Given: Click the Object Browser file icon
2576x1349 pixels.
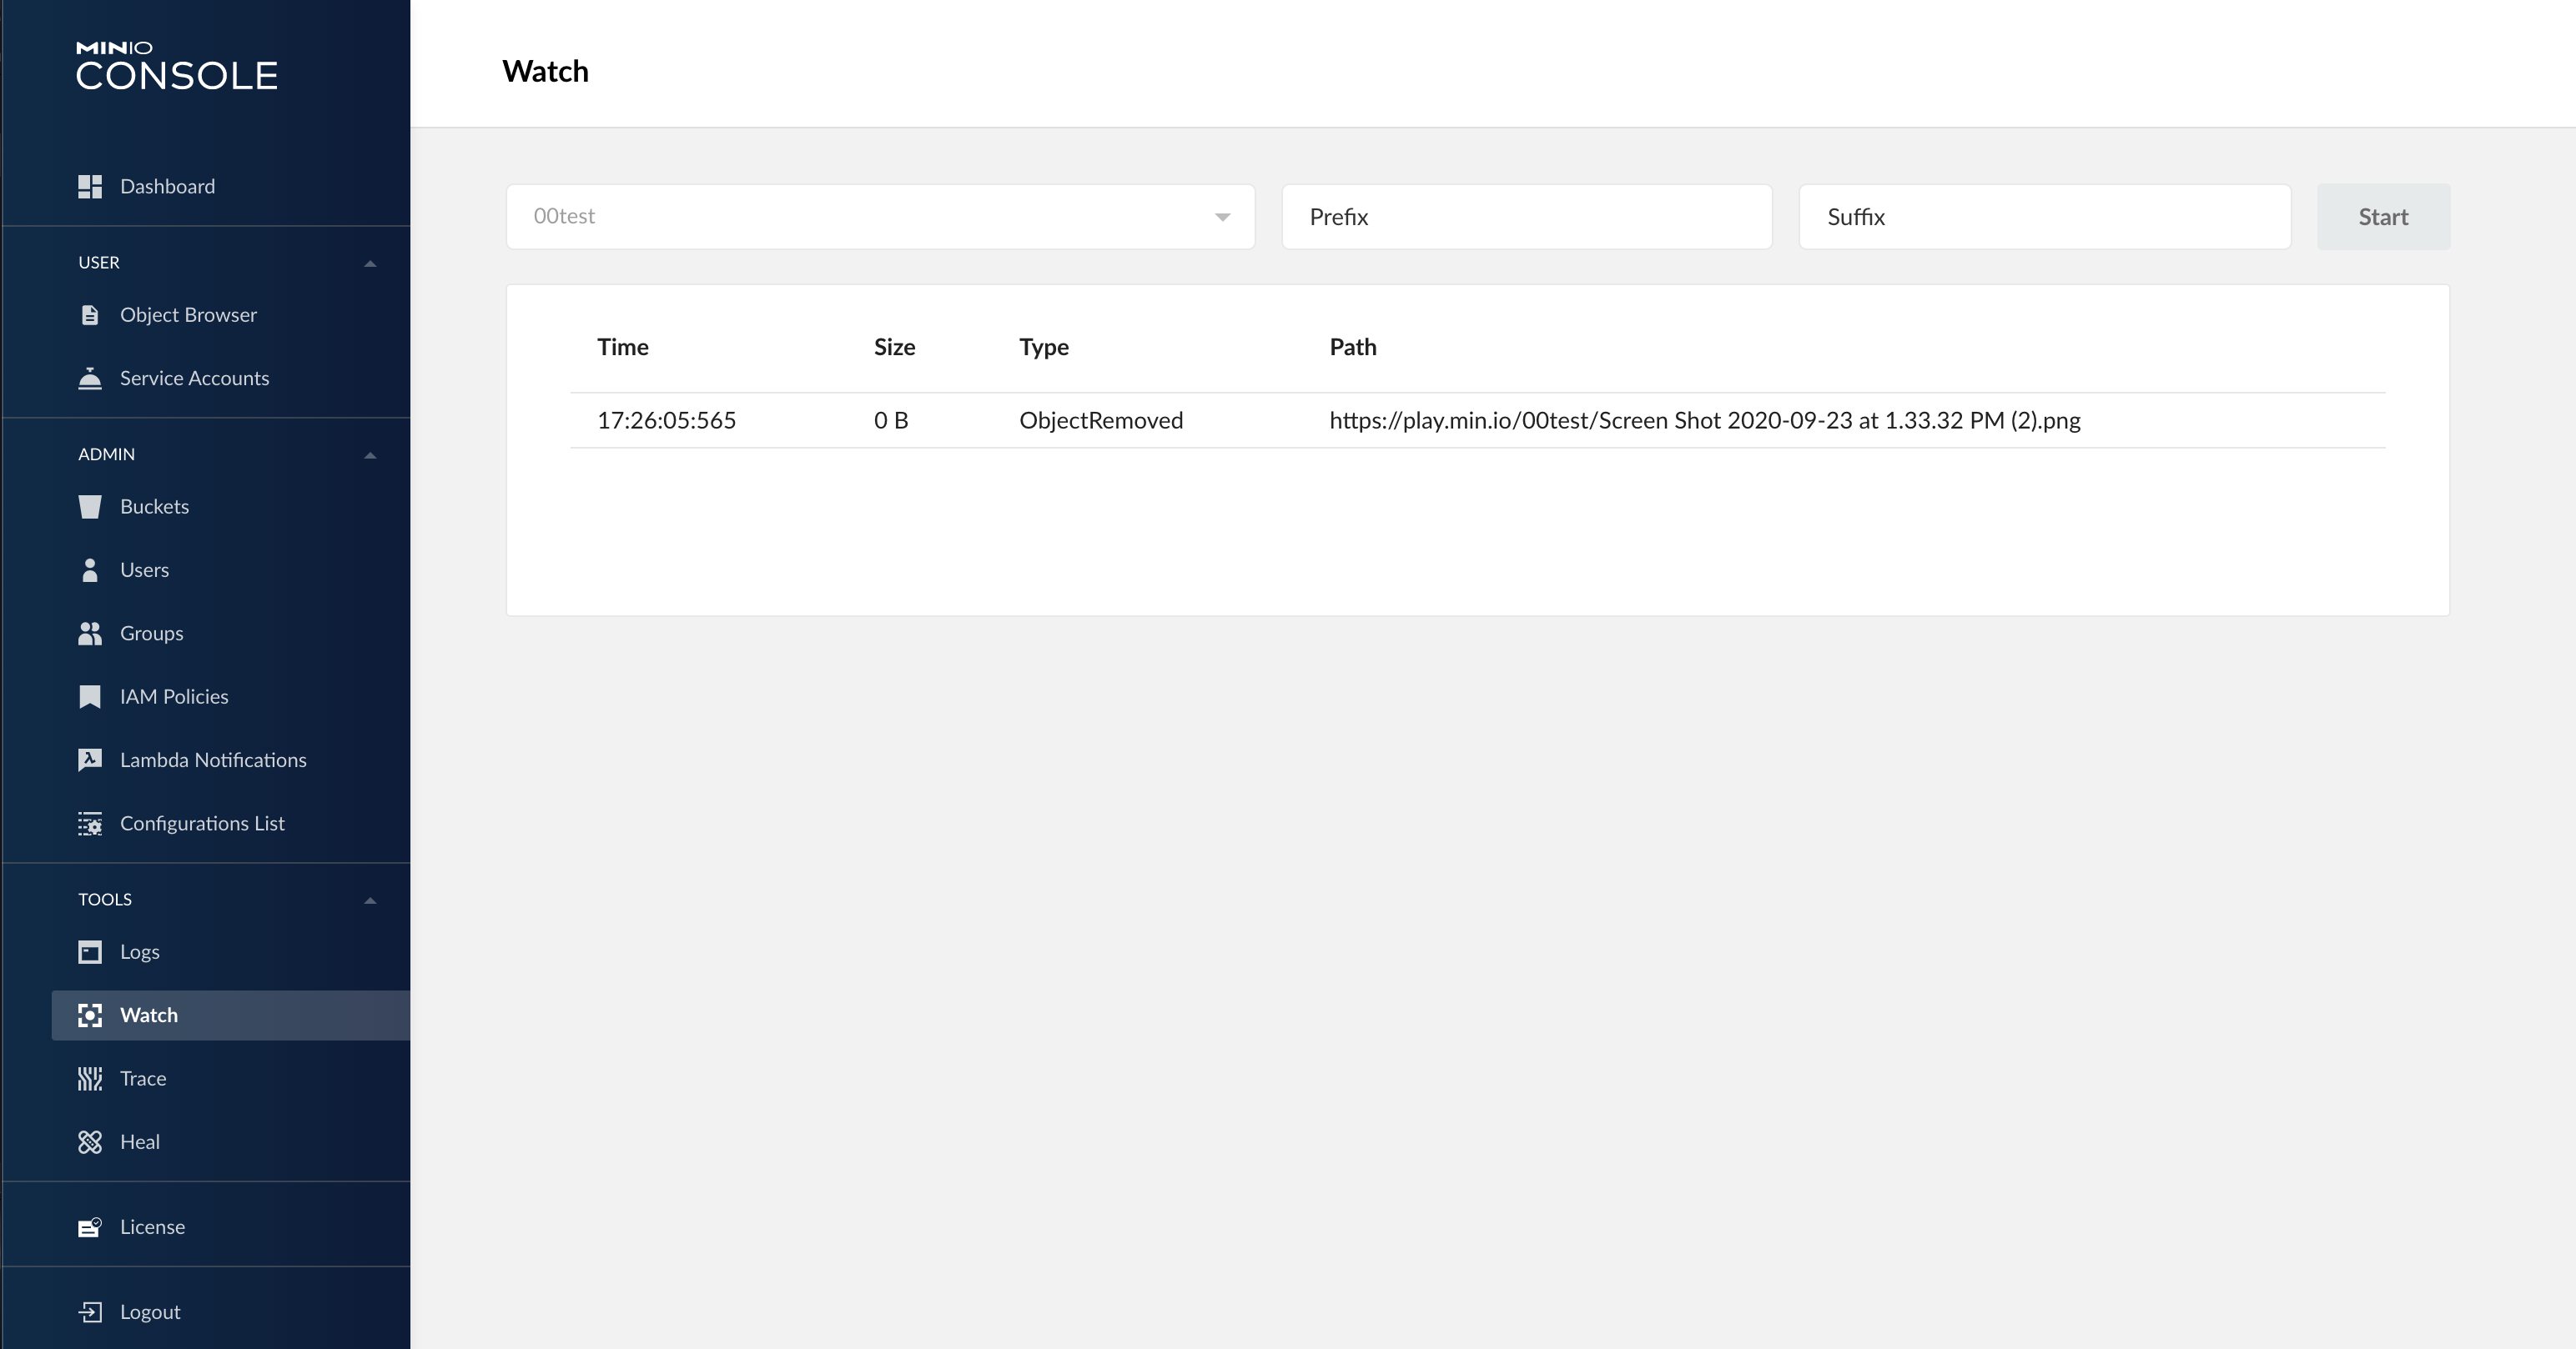Looking at the screenshot, I should point(90,315).
